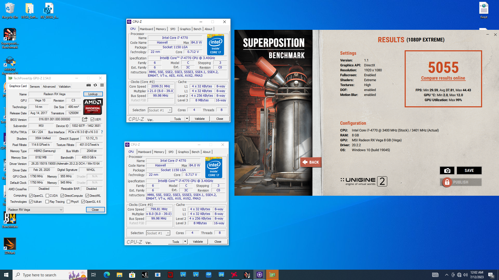
Task: Click the BACK button in Superposition
Action: 311,162
